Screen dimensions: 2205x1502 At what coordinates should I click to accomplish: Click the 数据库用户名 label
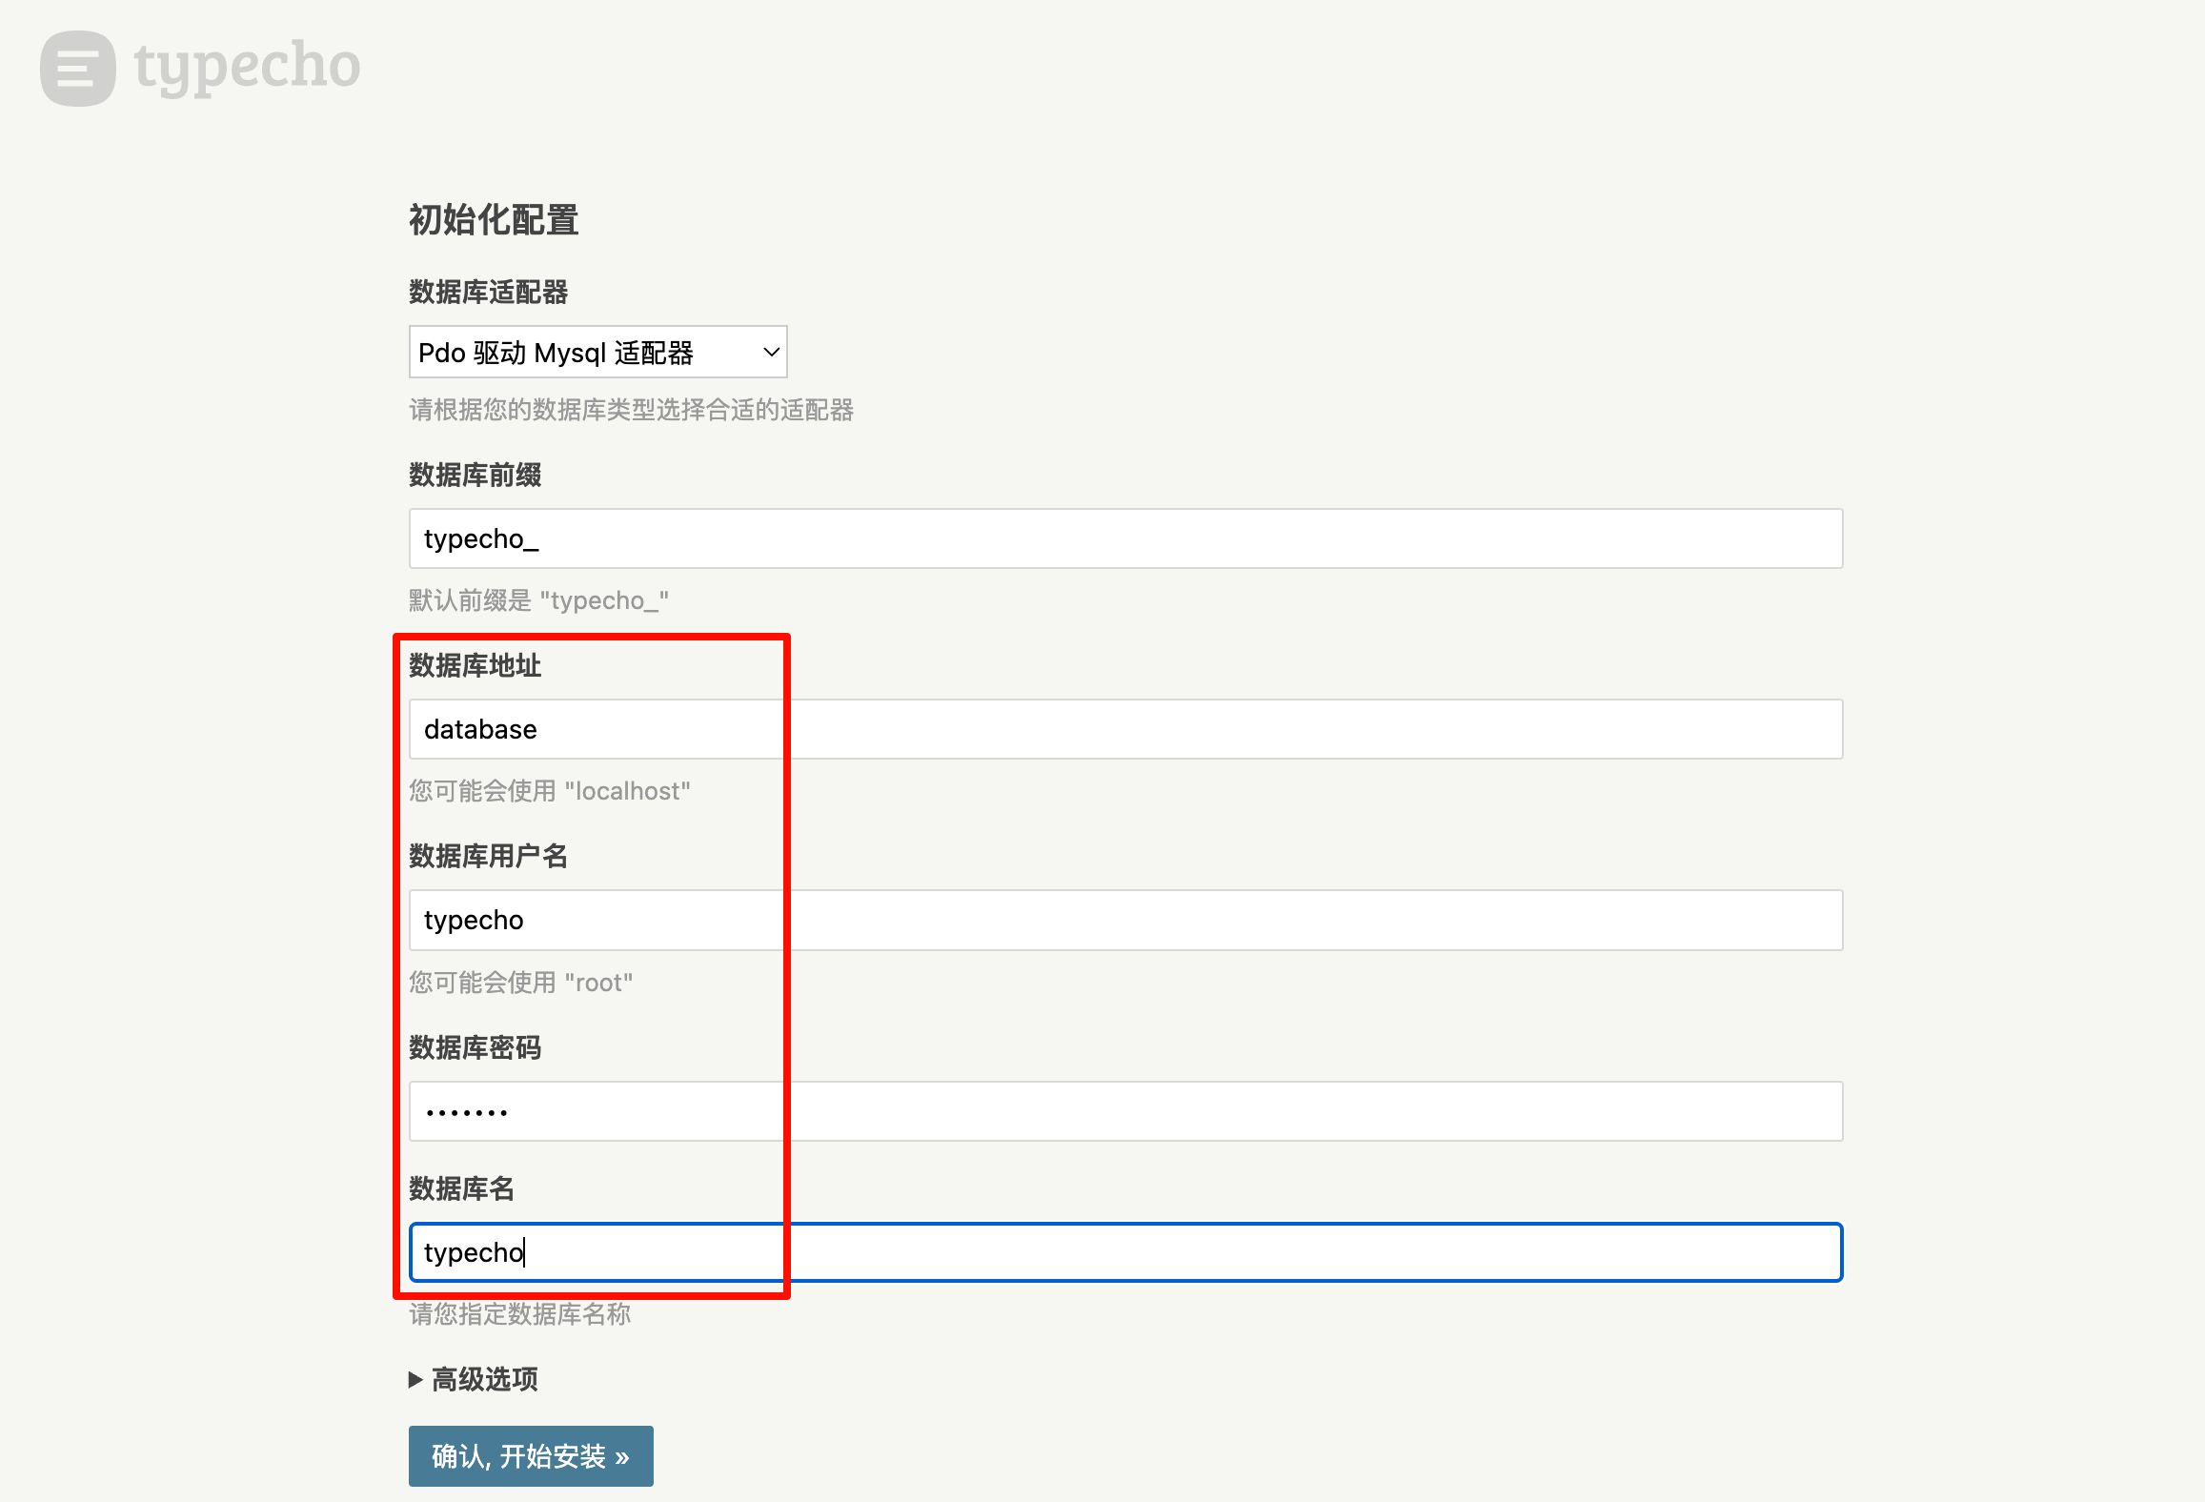click(x=488, y=856)
